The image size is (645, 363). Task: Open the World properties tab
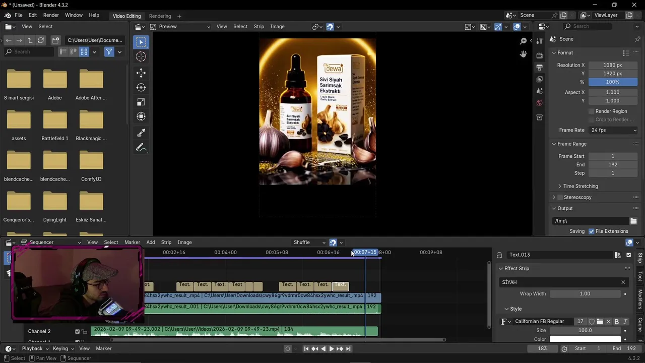pyautogui.click(x=540, y=103)
